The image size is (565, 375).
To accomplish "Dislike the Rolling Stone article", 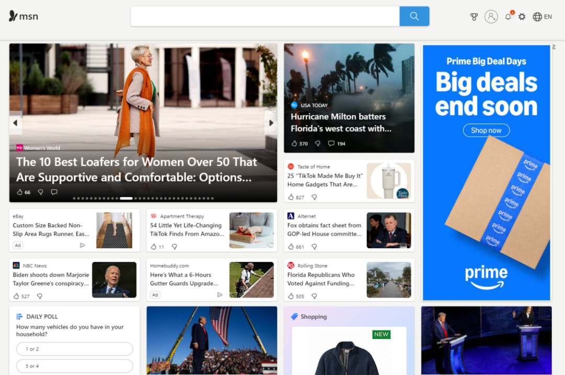I will pyautogui.click(x=314, y=296).
